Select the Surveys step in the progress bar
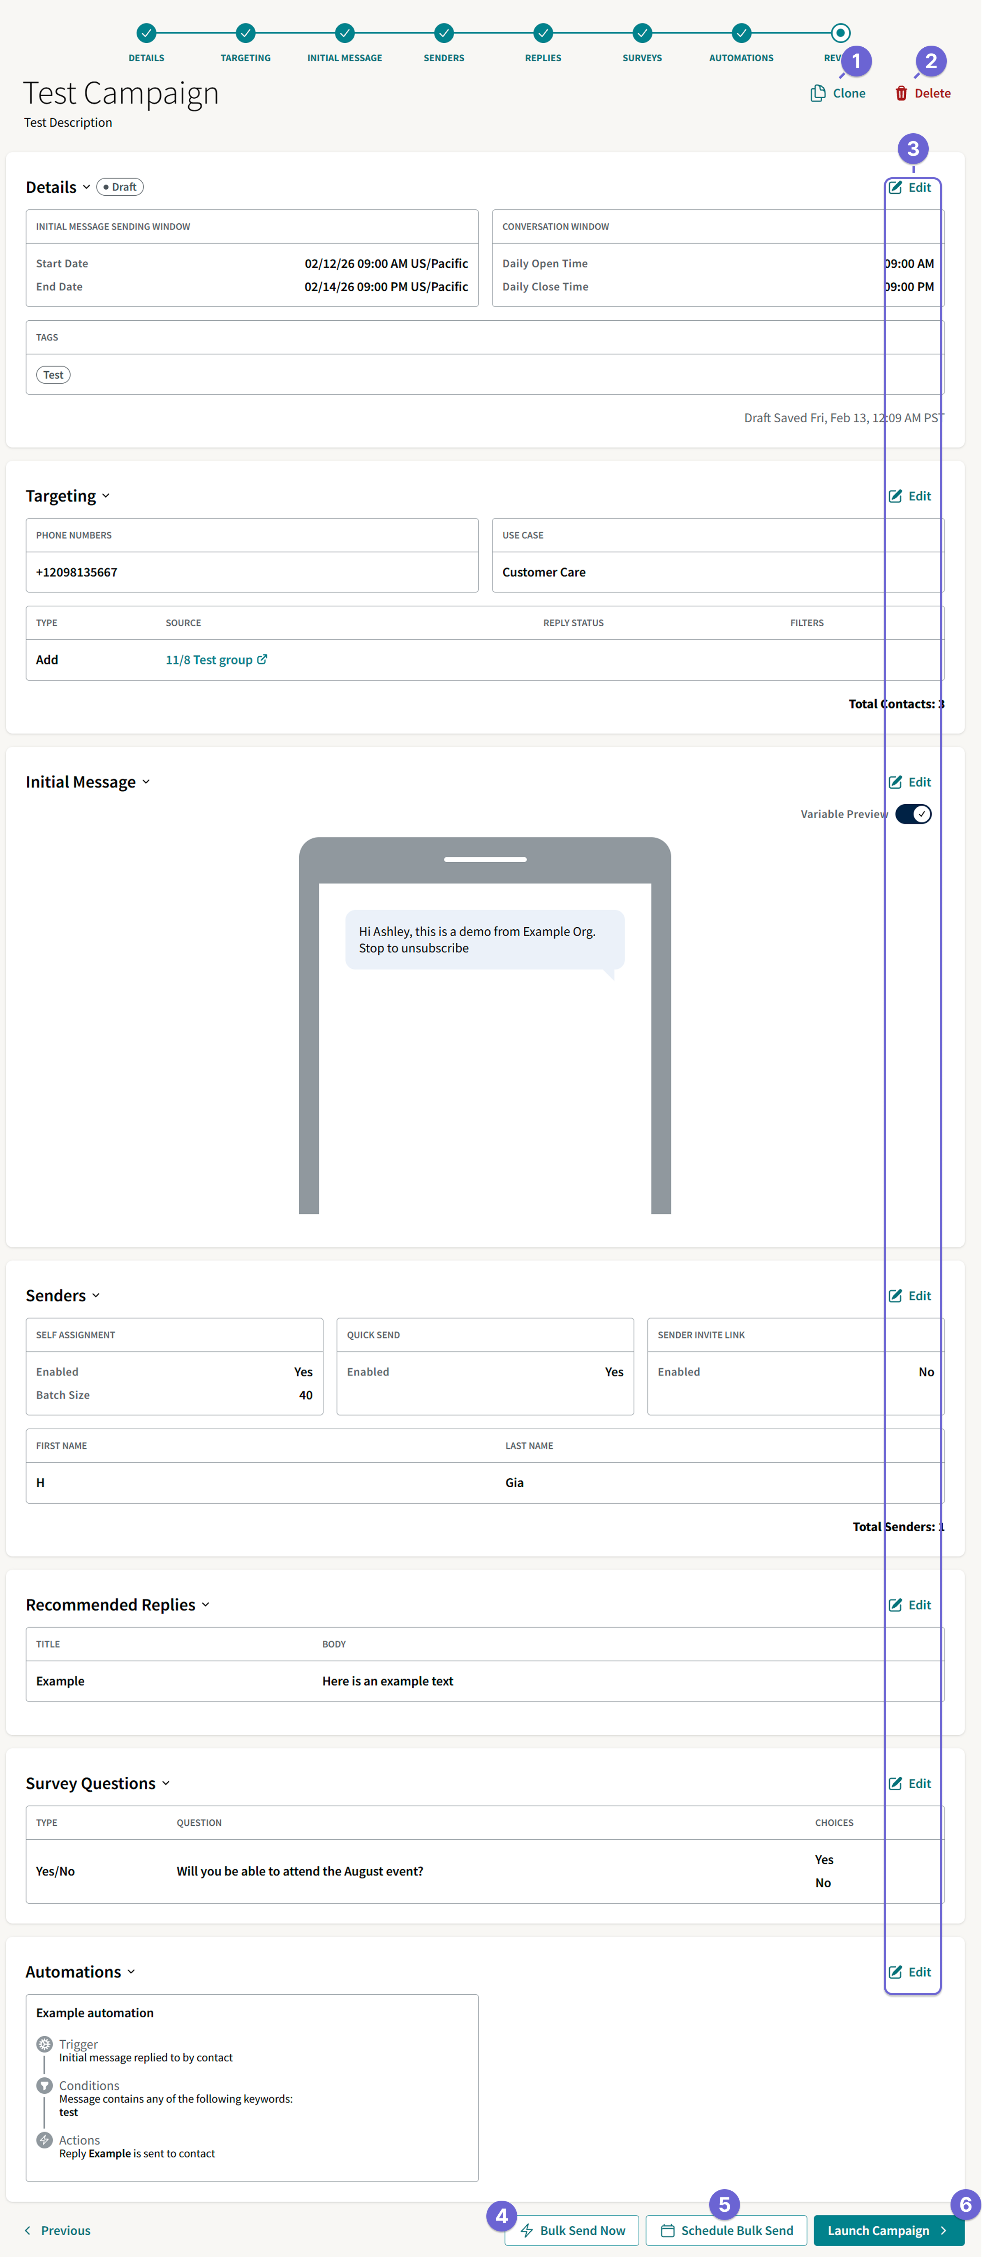The width and height of the screenshot is (983, 2257). tap(642, 32)
